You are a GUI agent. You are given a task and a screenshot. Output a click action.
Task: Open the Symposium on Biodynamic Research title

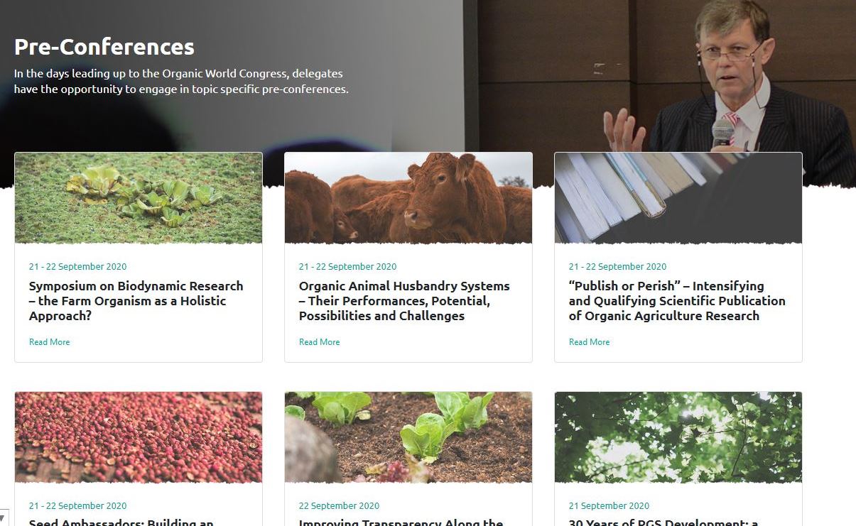[136, 301]
